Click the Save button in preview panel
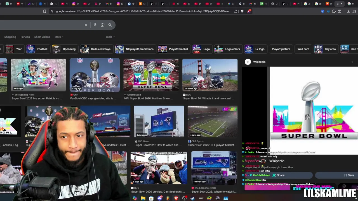This screenshot has height=201, width=358. click(x=337, y=175)
